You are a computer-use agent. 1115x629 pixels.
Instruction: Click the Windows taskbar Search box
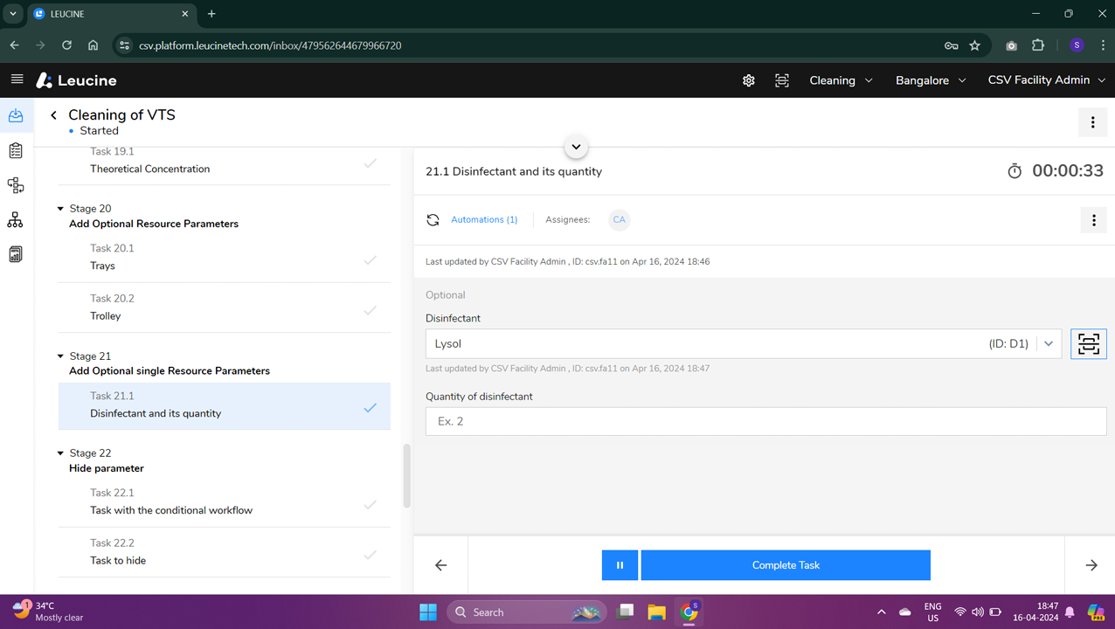tap(527, 612)
